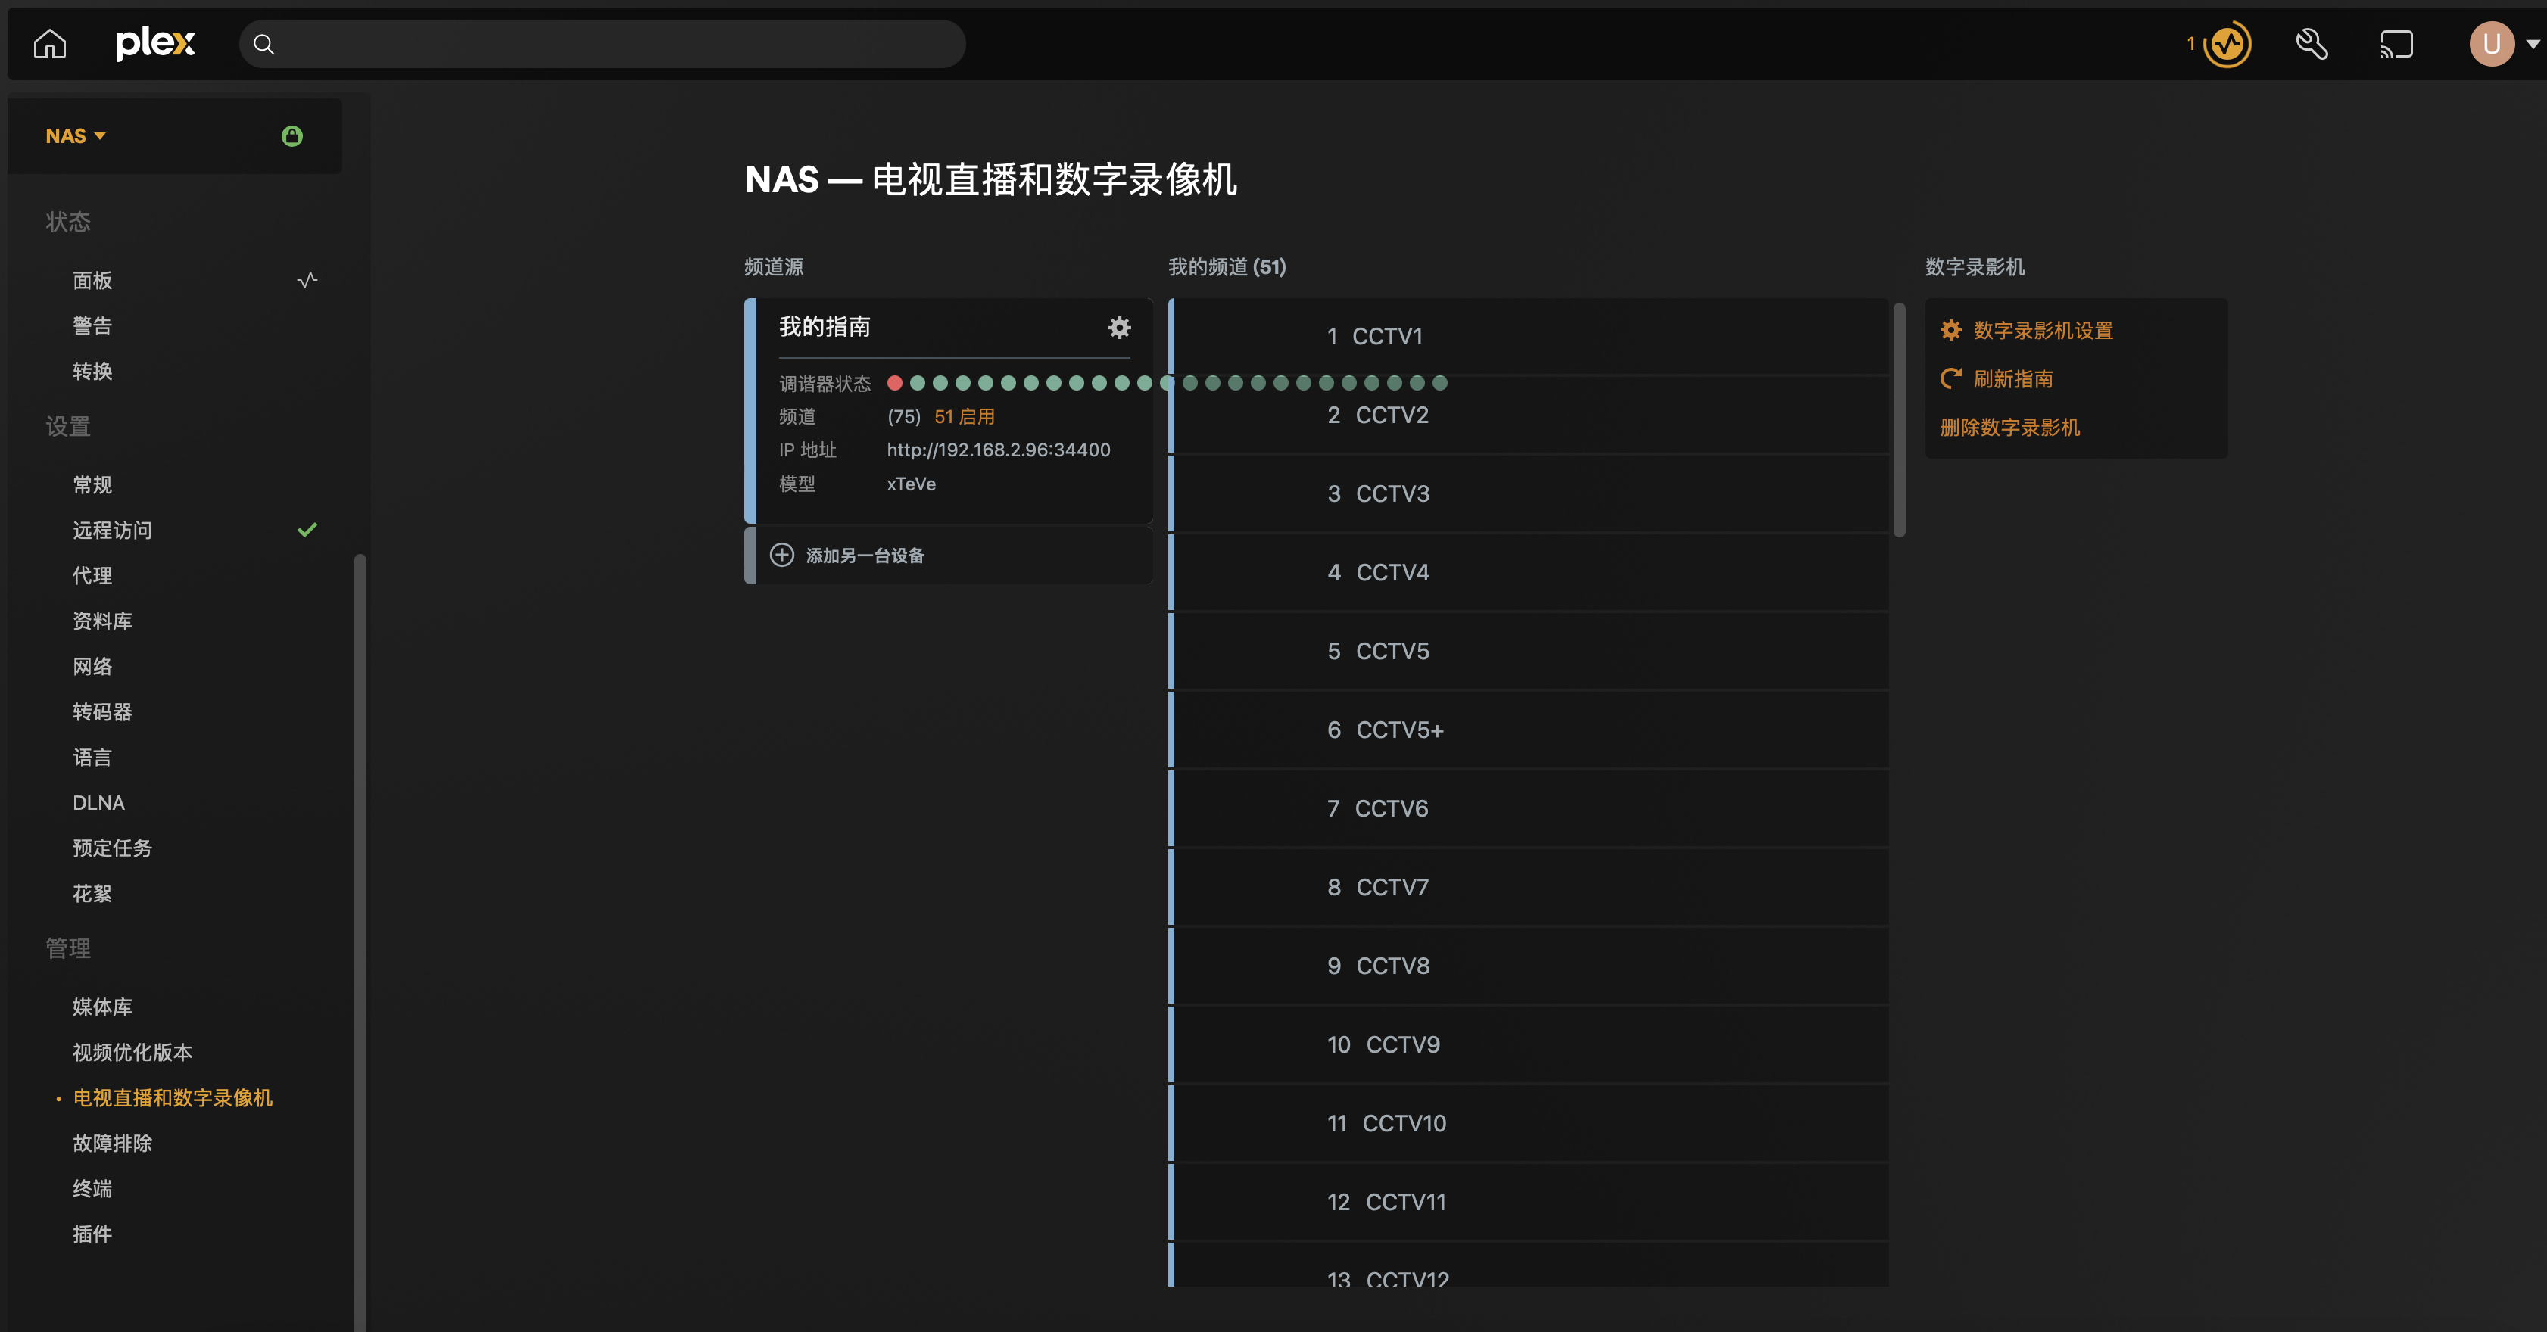
Task: Open settings via wrench icon
Action: click(2311, 43)
